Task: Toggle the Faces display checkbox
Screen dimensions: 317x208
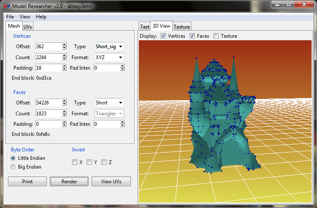Action: [x=192, y=36]
